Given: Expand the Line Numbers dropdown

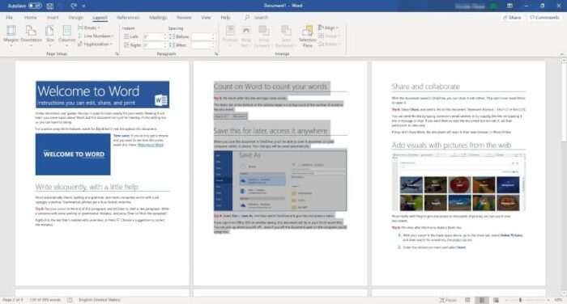Looking at the screenshot, I should click(x=96, y=36).
